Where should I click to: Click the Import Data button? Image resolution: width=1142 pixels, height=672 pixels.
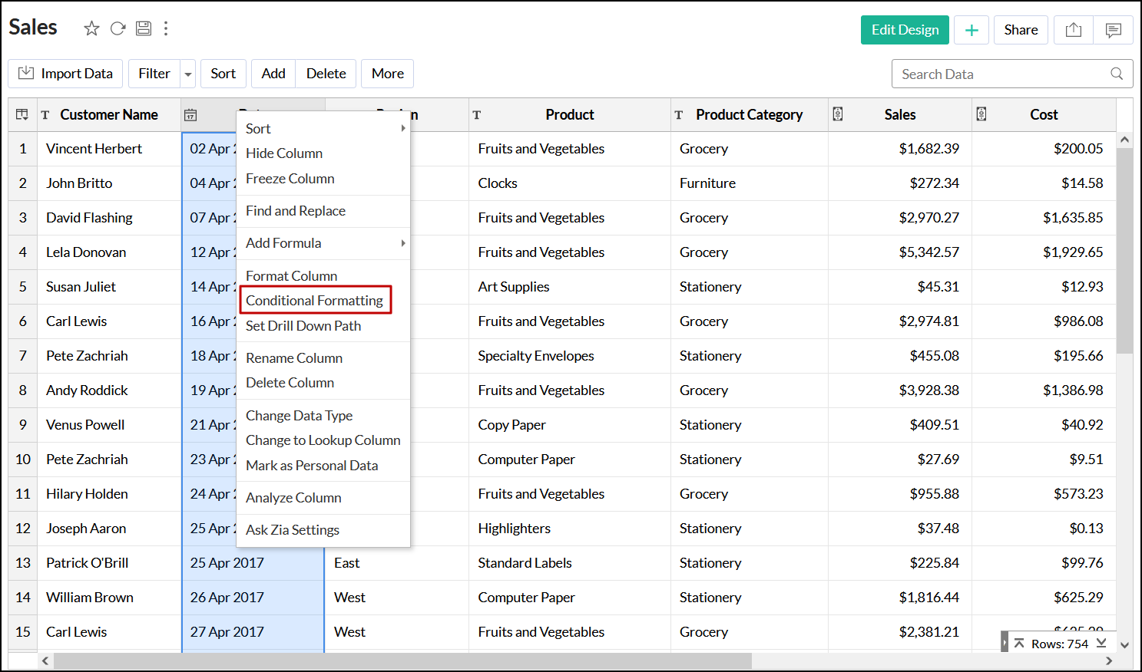click(x=65, y=74)
